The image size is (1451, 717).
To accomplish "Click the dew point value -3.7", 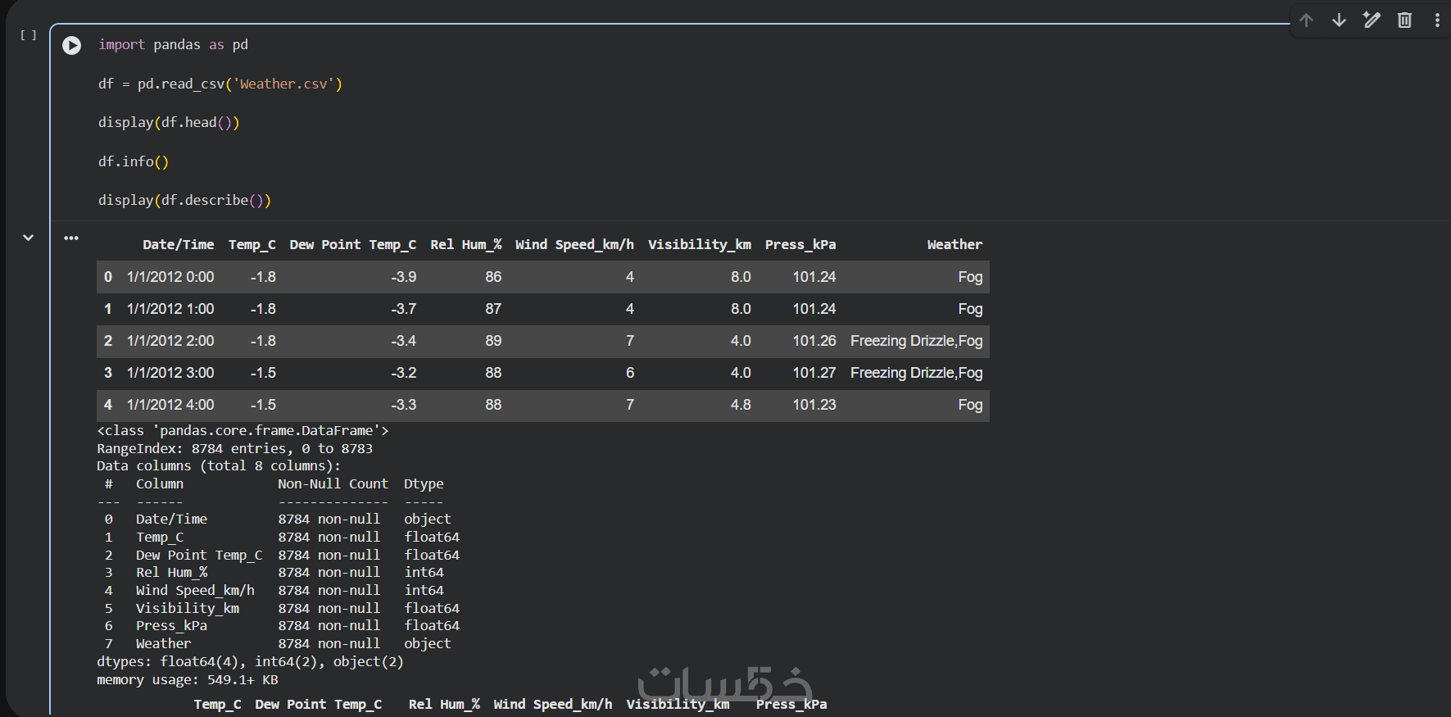I will point(403,309).
